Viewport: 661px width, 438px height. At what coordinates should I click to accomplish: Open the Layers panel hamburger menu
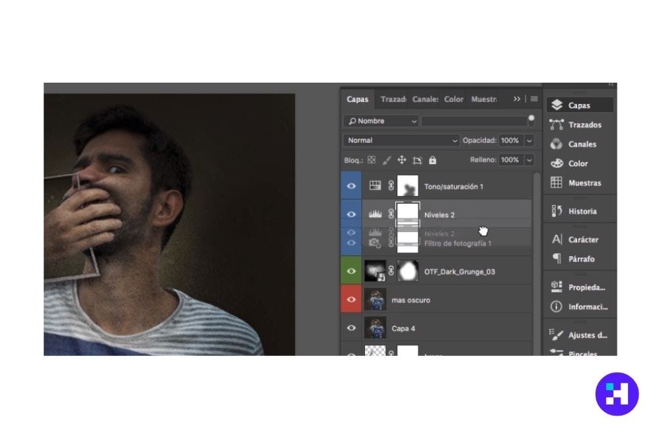click(x=532, y=99)
